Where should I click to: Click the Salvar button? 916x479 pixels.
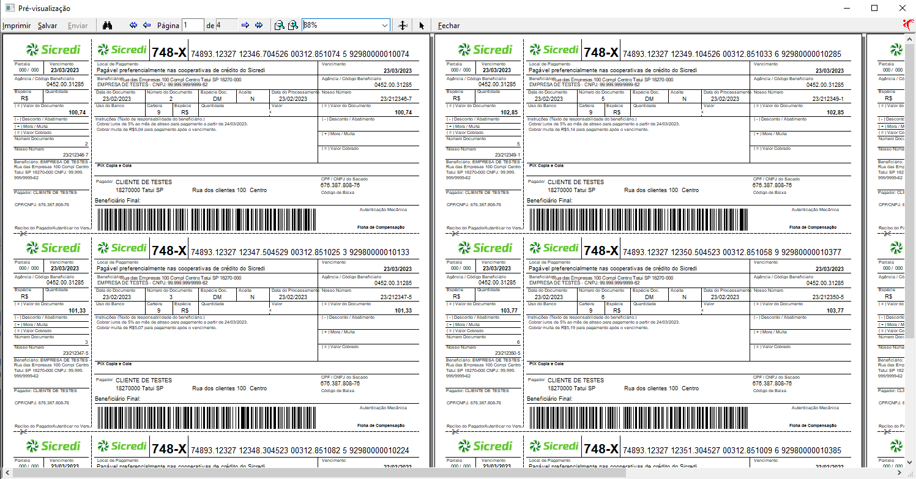coord(48,26)
